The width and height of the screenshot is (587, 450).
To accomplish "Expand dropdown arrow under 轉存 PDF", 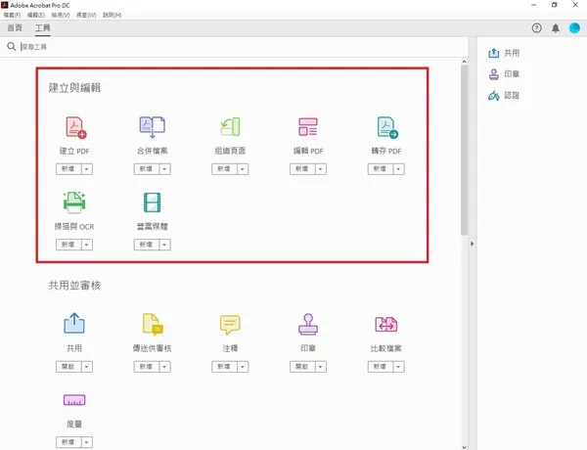I will [398, 169].
